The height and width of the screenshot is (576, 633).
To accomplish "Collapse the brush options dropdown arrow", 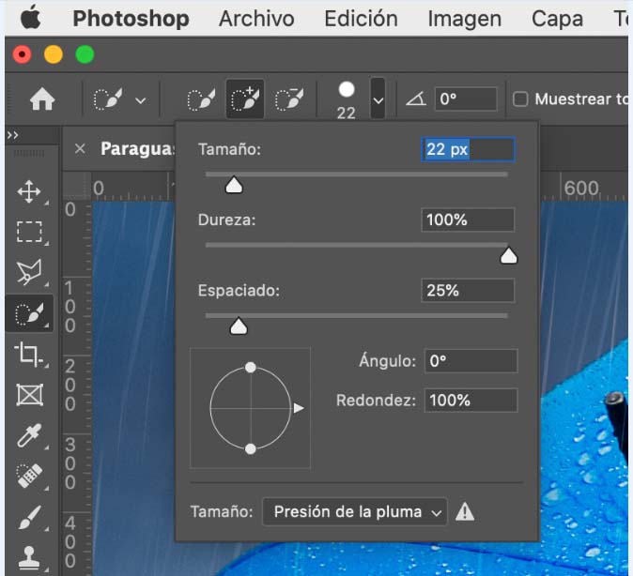I will 378,99.
